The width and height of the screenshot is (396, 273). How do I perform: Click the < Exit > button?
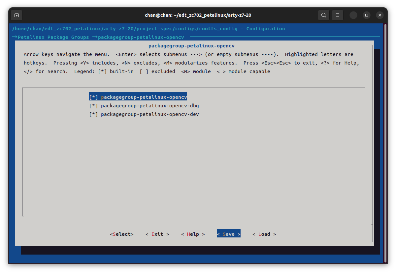157,234
